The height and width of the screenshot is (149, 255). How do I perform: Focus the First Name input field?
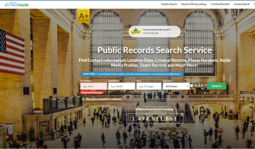tap(93, 86)
